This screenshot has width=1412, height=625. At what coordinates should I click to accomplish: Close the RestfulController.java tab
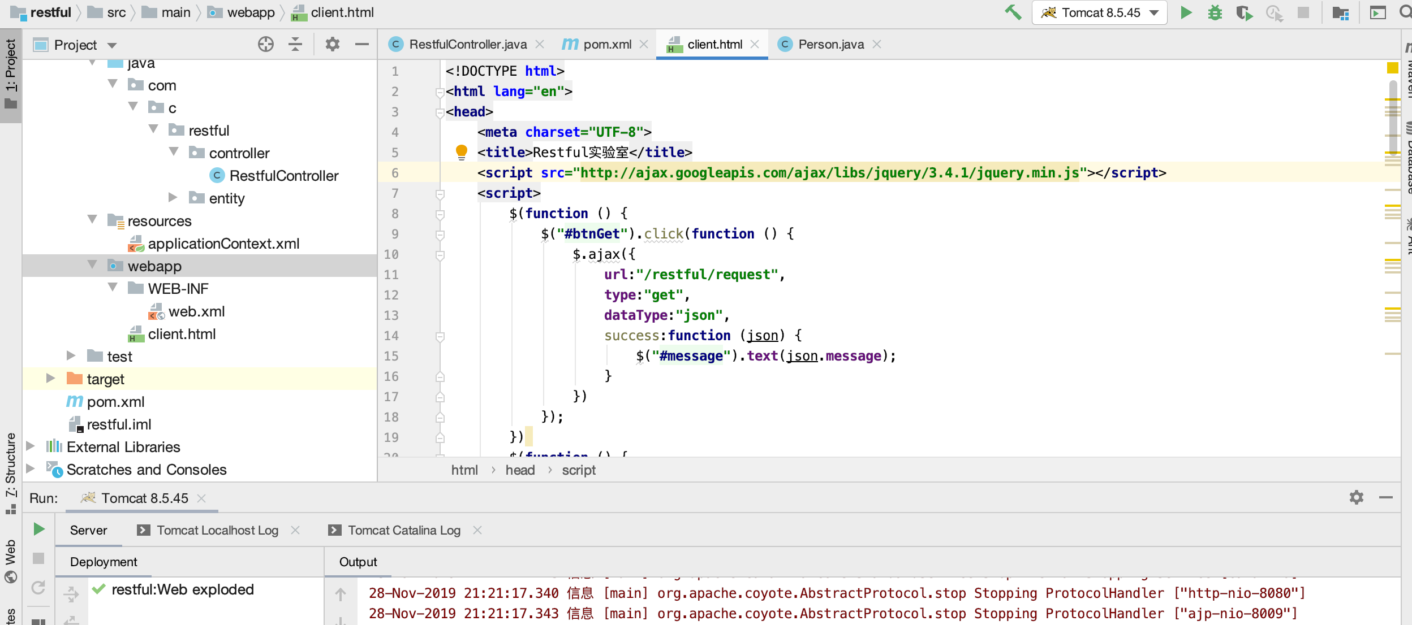[540, 44]
